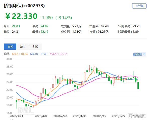Viewport: 147px width, 120px height.
Task: Click the tall red candlestick near 2020/4/30
Action: (x=85, y=77)
